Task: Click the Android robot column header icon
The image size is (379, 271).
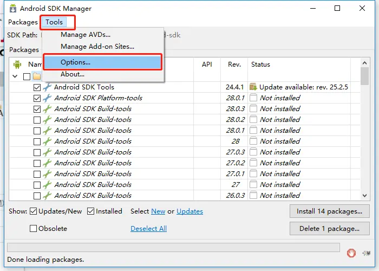Action: pyautogui.click(x=17, y=64)
